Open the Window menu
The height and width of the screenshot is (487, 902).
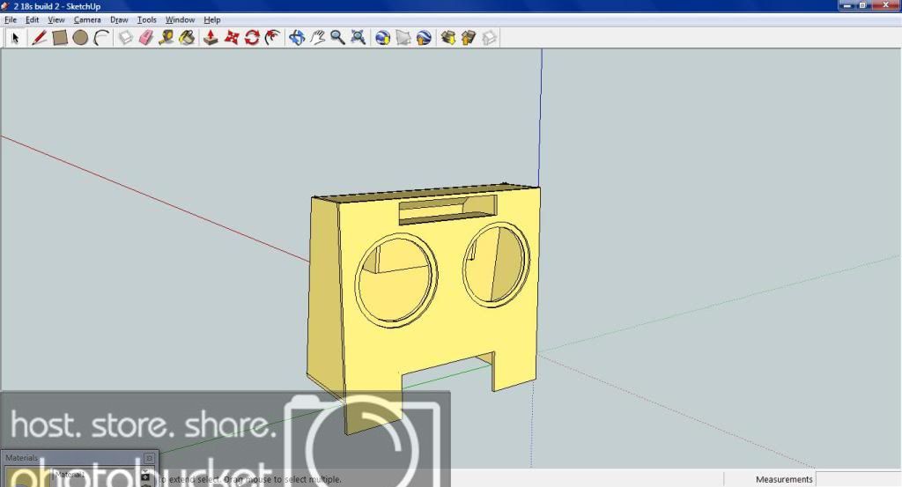pyautogui.click(x=180, y=19)
